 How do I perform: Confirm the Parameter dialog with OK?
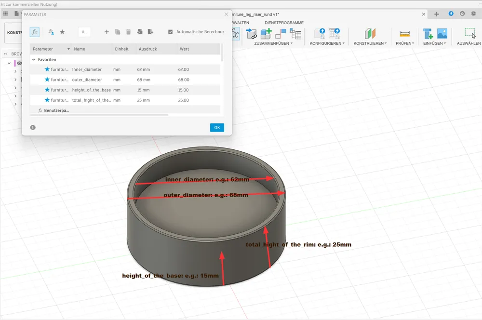pyautogui.click(x=217, y=128)
